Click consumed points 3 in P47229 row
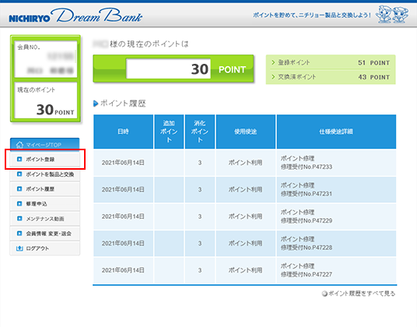 click(200, 216)
